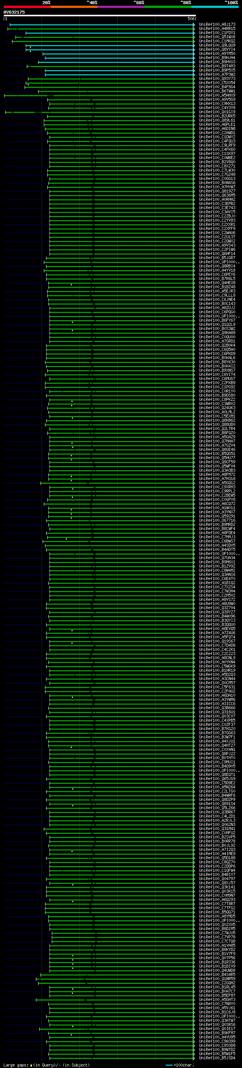
Task: Select the UniRef100_Q0TP56 label
Action: tap(217, 958)
